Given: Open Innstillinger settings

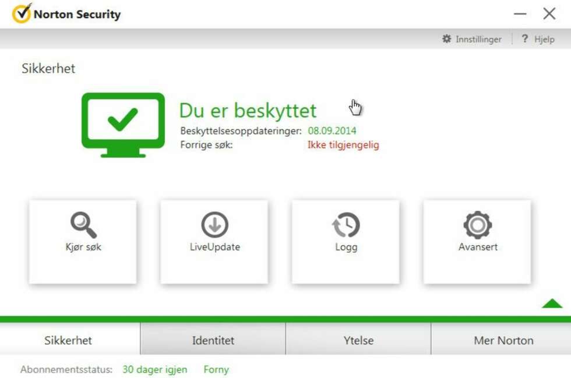Looking at the screenshot, I should [x=471, y=39].
